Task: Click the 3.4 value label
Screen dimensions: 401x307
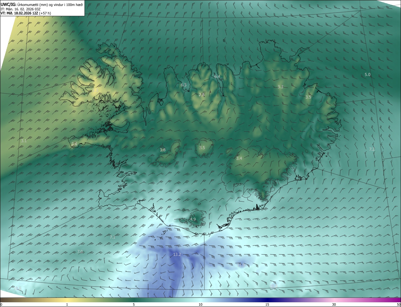Action: point(239,159)
